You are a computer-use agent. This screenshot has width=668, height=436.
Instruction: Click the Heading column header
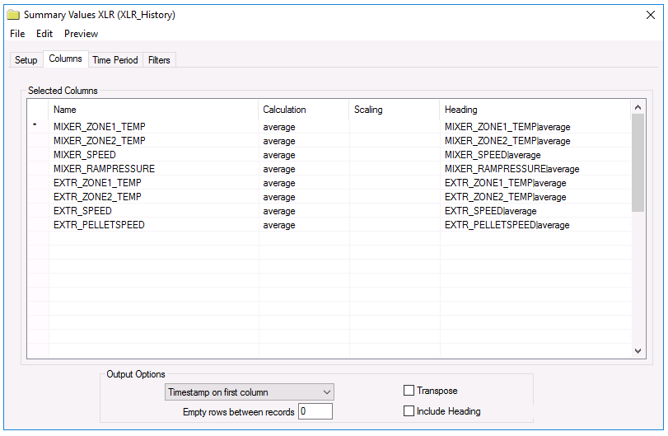(x=535, y=110)
